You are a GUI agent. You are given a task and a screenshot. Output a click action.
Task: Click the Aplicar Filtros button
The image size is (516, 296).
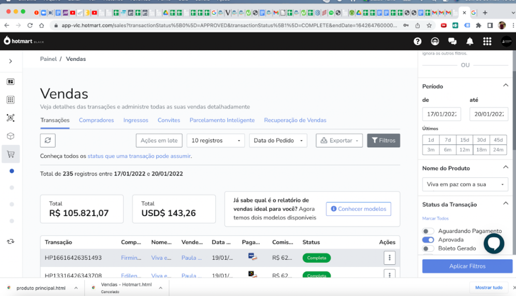pos(467,266)
